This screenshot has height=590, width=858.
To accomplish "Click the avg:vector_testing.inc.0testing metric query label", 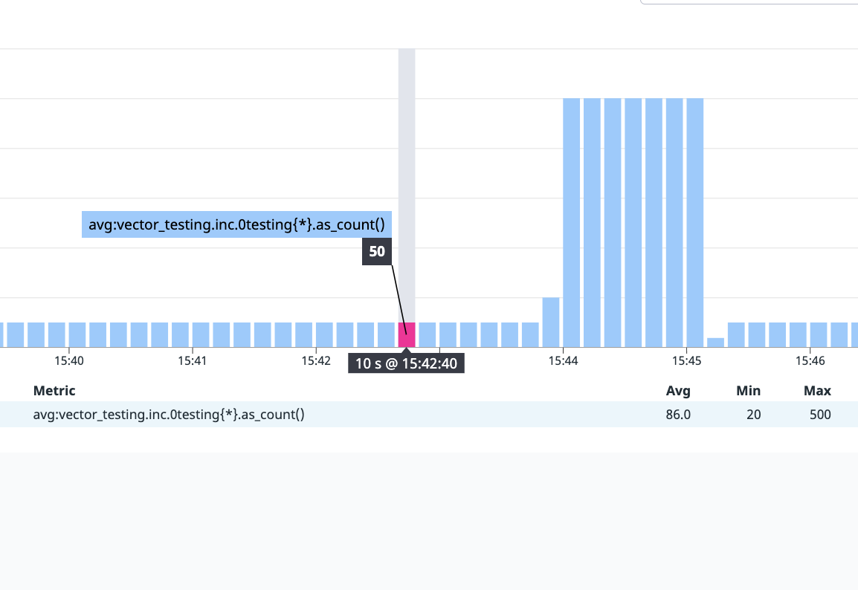I will (x=236, y=224).
